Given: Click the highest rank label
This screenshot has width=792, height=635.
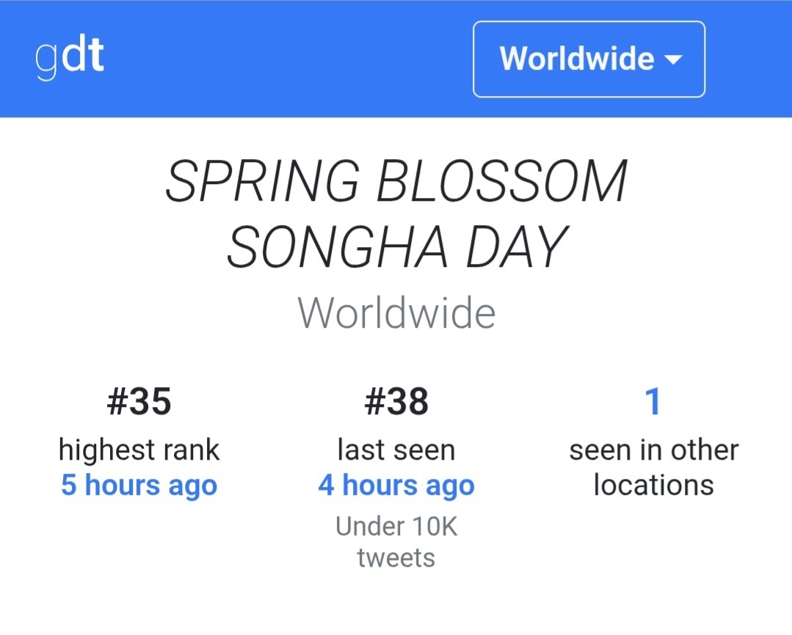Looking at the screenshot, I should coord(139,449).
